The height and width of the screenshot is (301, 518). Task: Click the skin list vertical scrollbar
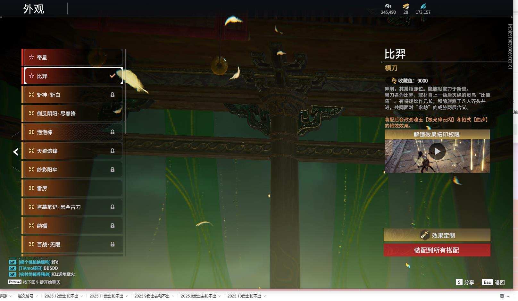[x=125, y=91]
